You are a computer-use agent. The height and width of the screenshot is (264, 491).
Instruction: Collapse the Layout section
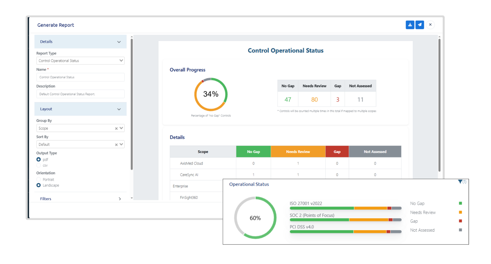[x=80, y=109]
